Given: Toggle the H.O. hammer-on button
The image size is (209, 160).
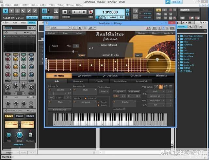Looking at the screenshot, I should tap(116, 96).
